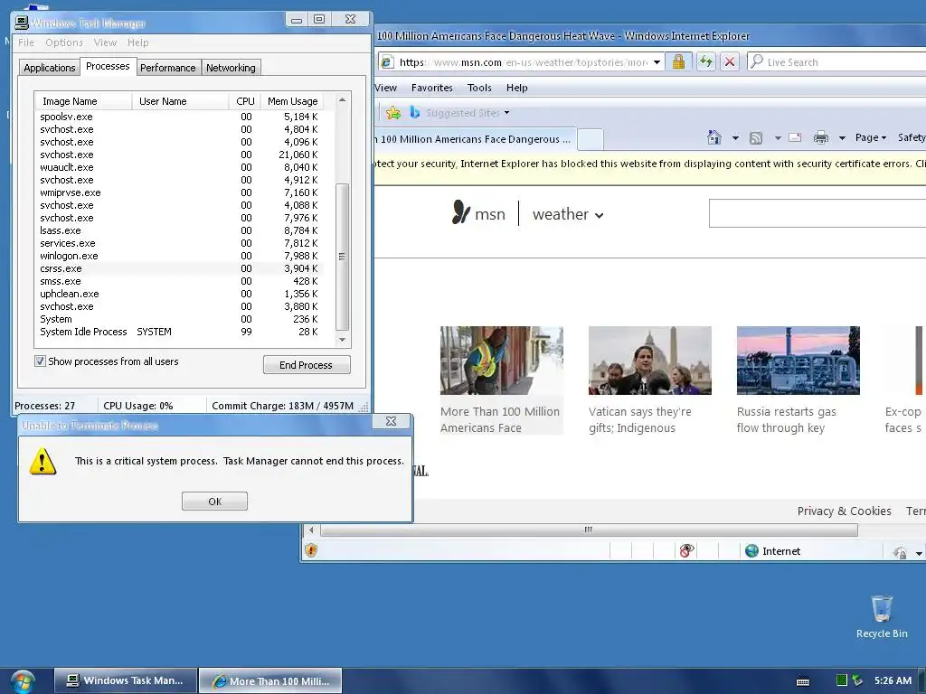The width and height of the screenshot is (926, 694).
Task: Open the Favorites star icon in IE
Action: point(392,112)
